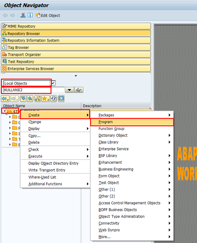Click the glasses display icon beside username field
The height and width of the screenshot is (243, 197).
point(79,90)
